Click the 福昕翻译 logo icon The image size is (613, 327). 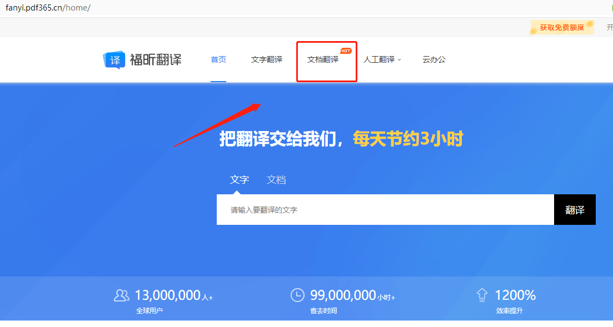pos(114,60)
